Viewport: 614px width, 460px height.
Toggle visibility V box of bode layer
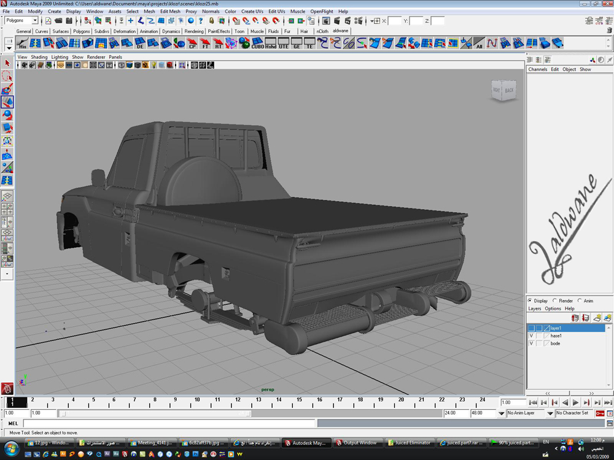[x=531, y=343]
